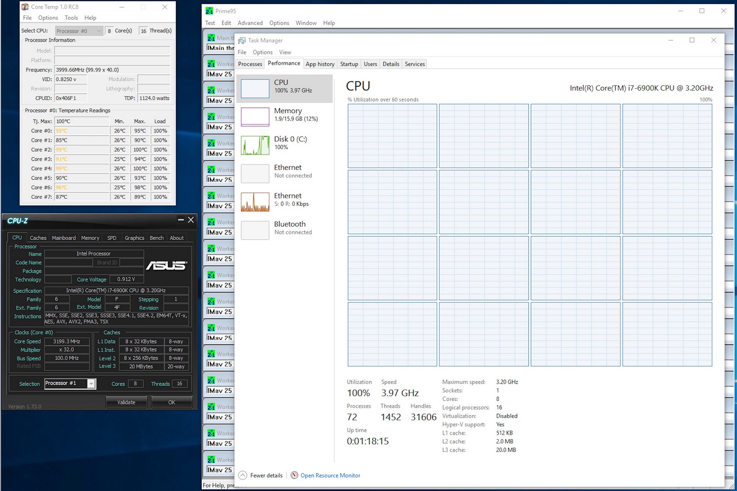Select the first Ethernet Not connected item
The image size is (737, 491).
coord(284,173)
